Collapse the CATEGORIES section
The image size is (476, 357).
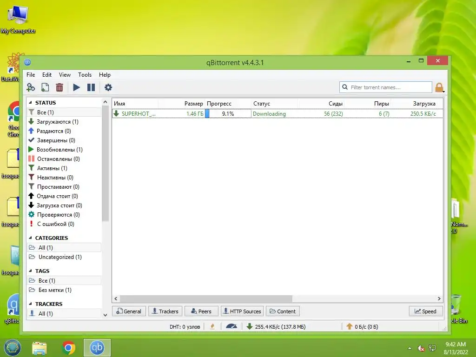[x=30, y=238]
